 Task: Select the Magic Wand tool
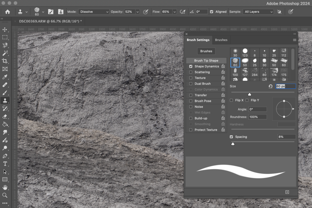[5, 53]
